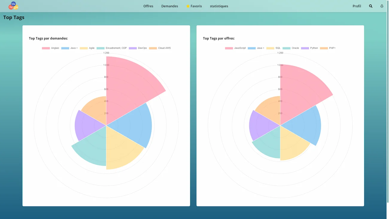Open notifications via the bell icon
The height and width of the screenshot is (219, 389).
(382, 6)
